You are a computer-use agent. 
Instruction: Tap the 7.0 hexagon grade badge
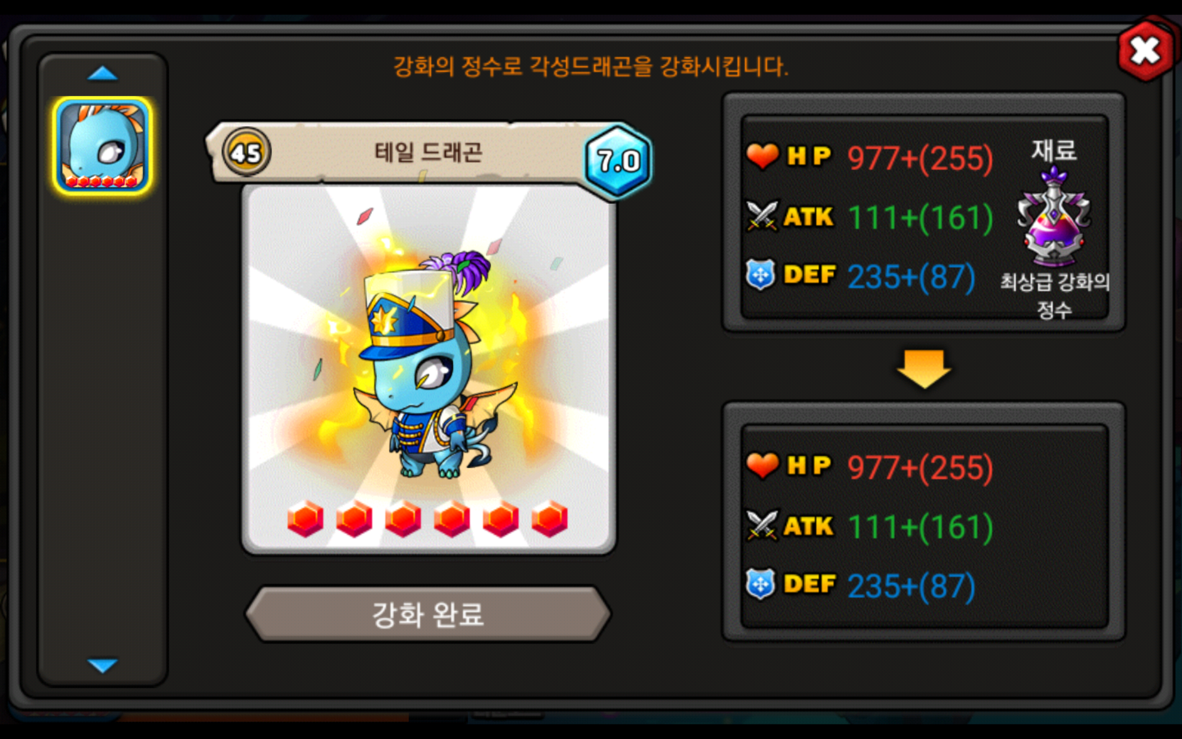618,161
